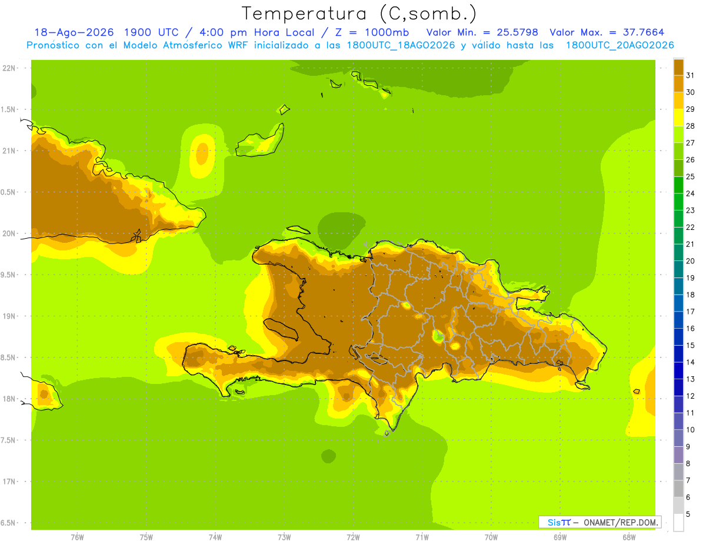Click the '17N' latitude label
Image resolution: width=706 pixels, height=545 pixels.
coord(9,482)
